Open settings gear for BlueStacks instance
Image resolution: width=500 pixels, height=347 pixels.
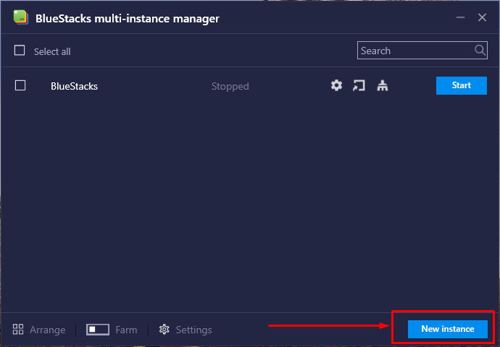click(x=336, y=85)
